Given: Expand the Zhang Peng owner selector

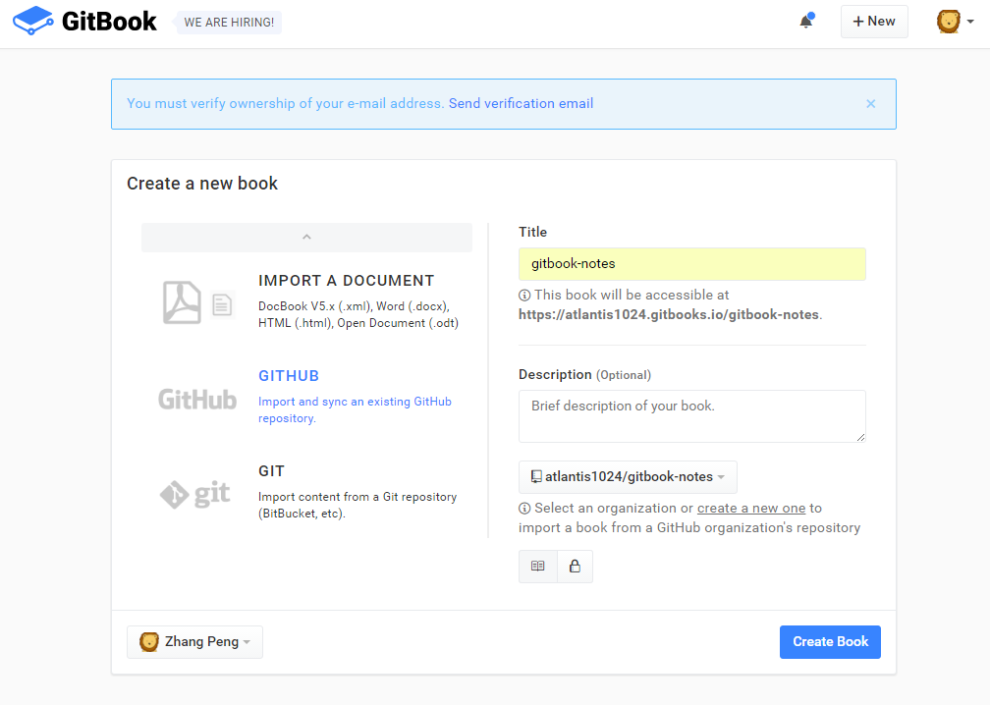Looking at the screenshot, I should tap(194, 641).
